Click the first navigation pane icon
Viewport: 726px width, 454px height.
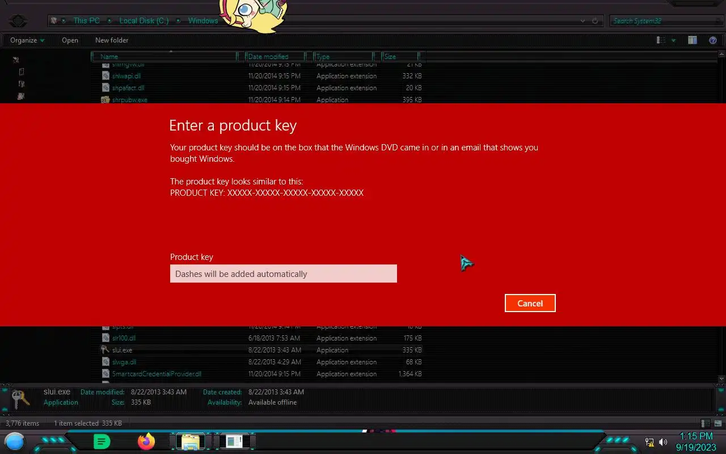click(16, 60)
